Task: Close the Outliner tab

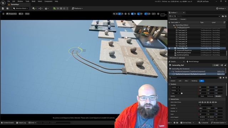Action: (184, 13)
